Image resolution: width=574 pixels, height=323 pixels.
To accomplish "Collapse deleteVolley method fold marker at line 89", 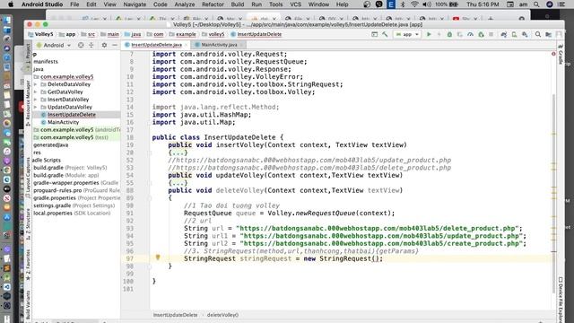I will 150,198.
